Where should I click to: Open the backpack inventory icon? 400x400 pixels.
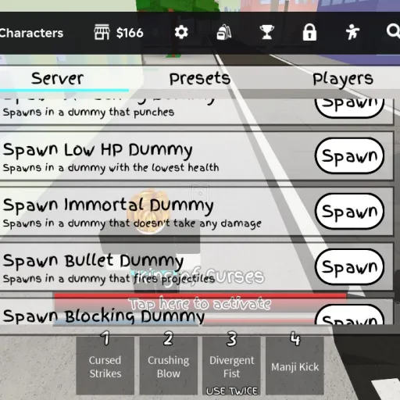[x=224, y=33]
